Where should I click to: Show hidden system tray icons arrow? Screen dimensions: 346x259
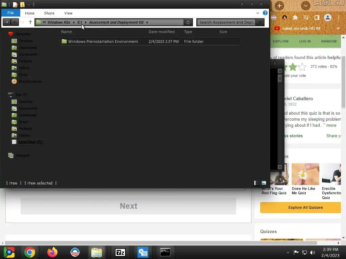click(288, 252)
